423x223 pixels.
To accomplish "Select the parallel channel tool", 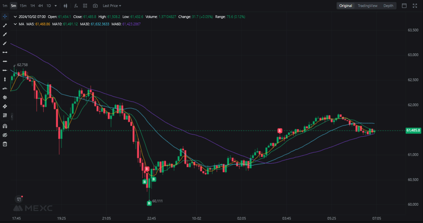I will click(5, 97).
